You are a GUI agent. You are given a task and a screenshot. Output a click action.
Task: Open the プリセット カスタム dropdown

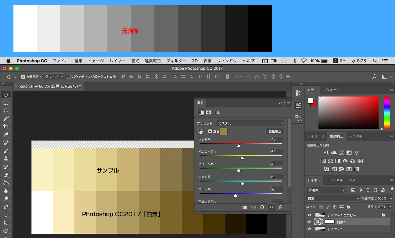(x=250, y=123)
